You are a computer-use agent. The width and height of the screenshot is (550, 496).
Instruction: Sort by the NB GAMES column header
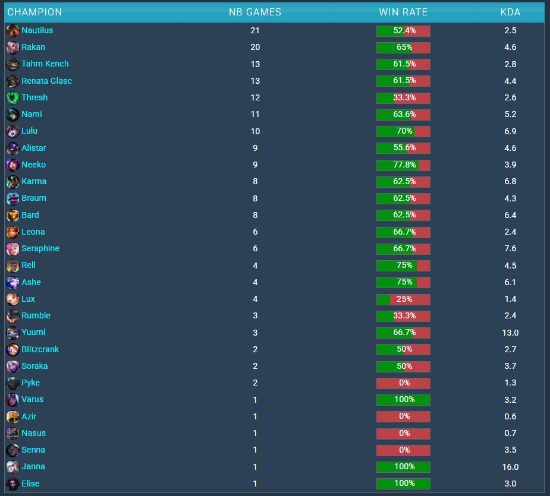(x=255, y=12)
